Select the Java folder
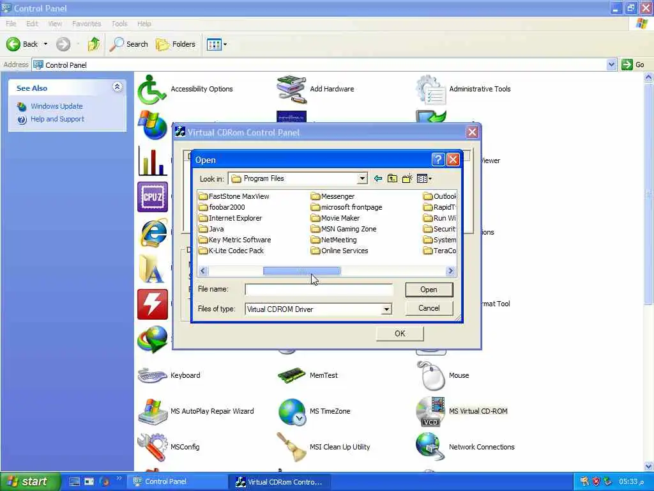Image resolution: width=654 pixels, height=491 pixels. (211, 229)
